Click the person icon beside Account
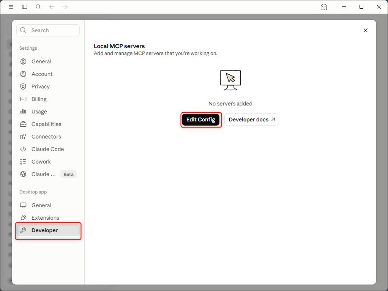Viewport: 388px width, 291px height. pyautogui.click(x=23, y=74)
